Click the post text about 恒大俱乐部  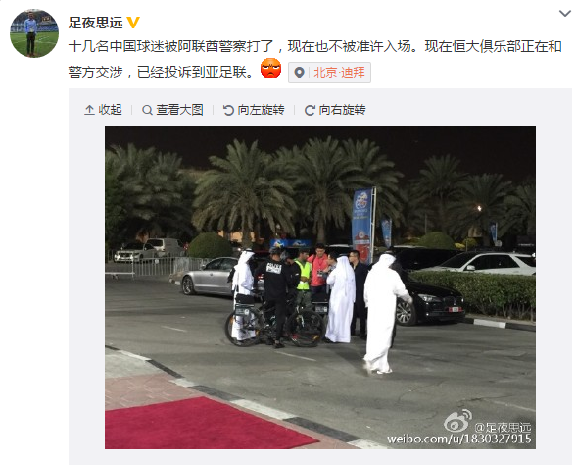pos(314,59)
